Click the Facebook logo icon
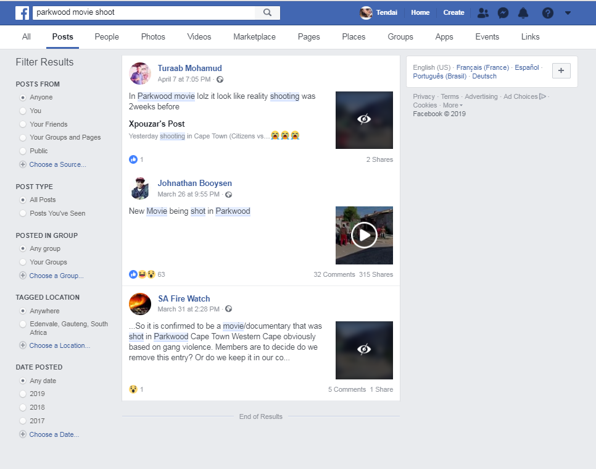The height and width of the screenshot is (469, 596). pos(22,12)
